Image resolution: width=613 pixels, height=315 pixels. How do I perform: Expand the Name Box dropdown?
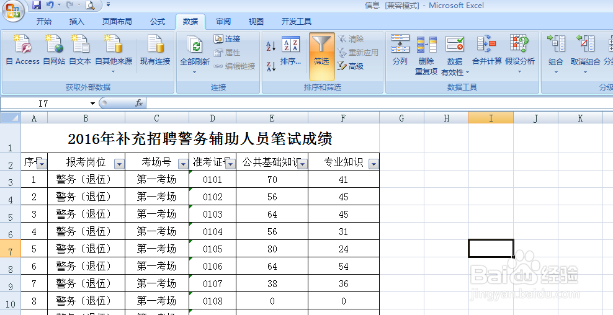[92, 104]
